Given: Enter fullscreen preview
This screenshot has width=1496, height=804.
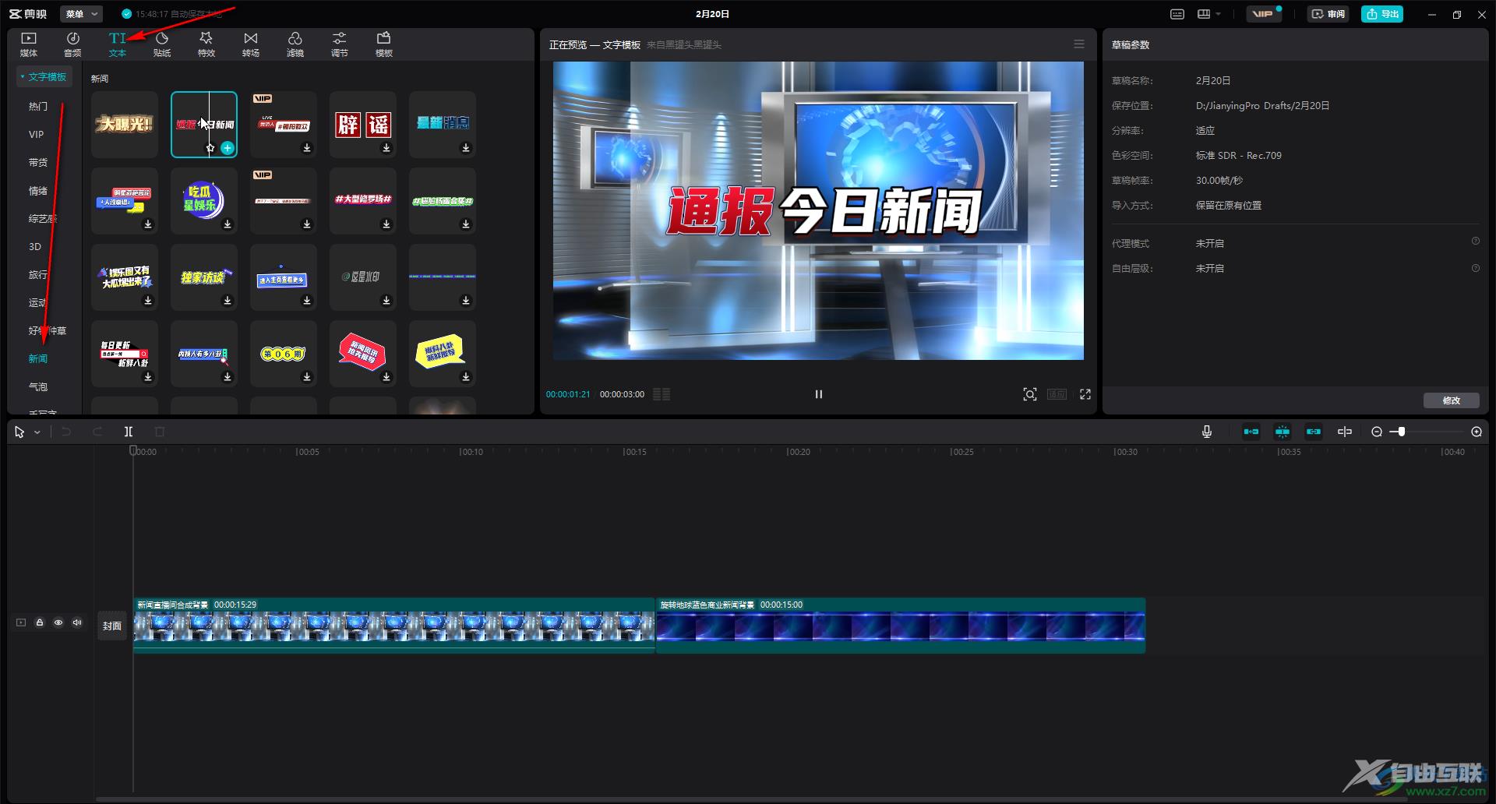Looking at the screenshot, I should point(1085,394).
